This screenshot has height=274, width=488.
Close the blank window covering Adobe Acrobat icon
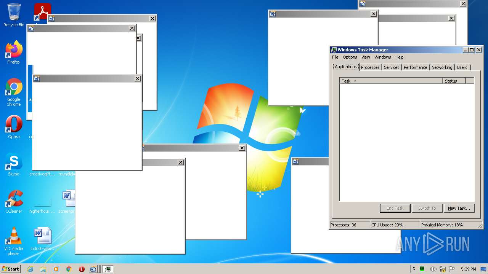coord(152,19)
